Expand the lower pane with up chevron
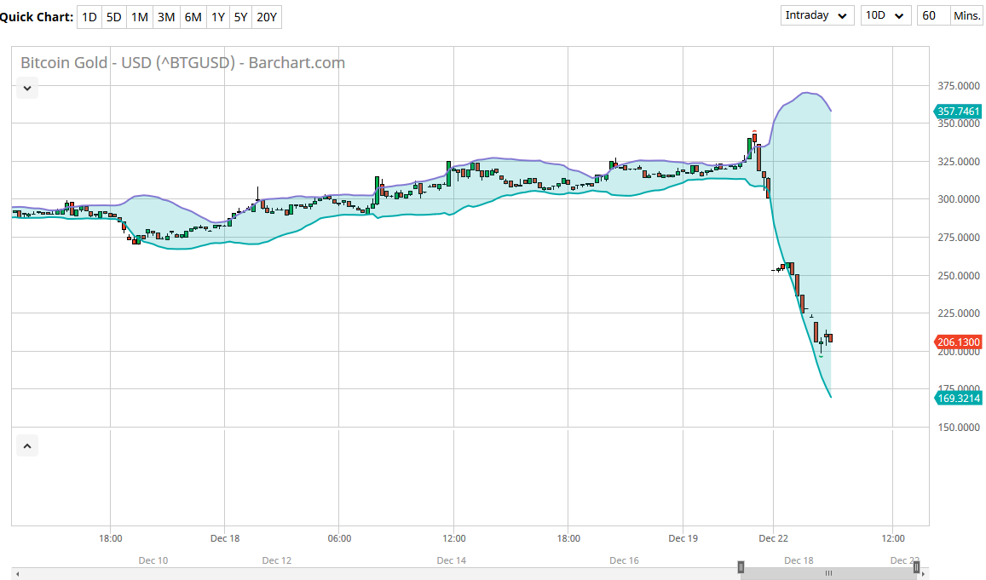Image resolution: width=986 pixels, height=580 pixels. [27, 446]
